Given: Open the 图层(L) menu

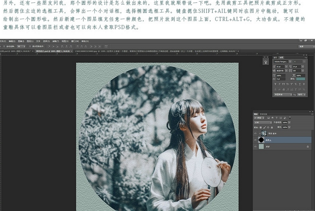Looking at the screenshot, I should click(30, 41).
